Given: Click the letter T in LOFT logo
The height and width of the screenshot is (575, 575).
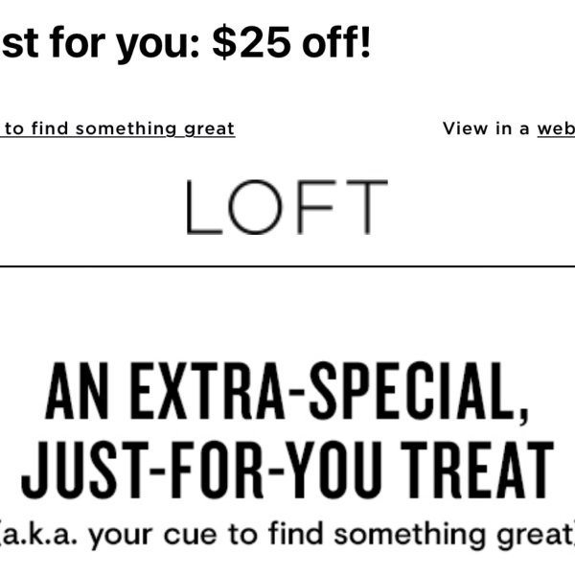Looking at the screenshot, I should [367, 207].
